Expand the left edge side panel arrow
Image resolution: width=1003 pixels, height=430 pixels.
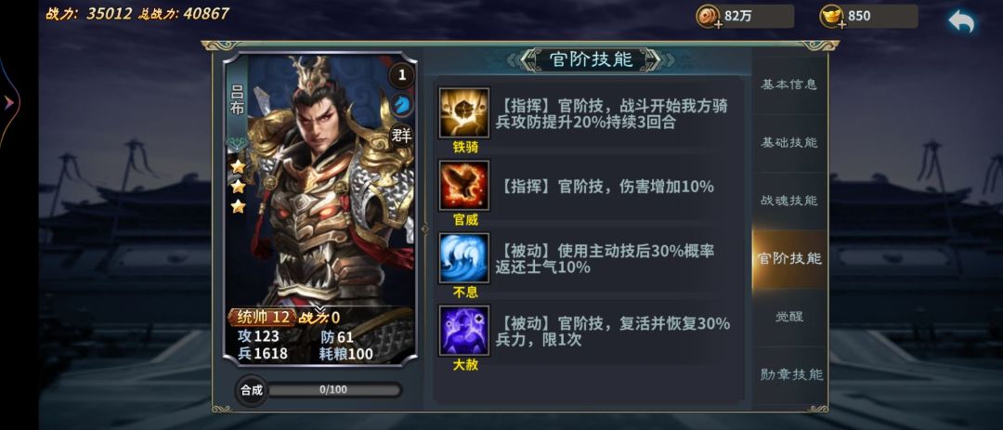tap(9, 102)
